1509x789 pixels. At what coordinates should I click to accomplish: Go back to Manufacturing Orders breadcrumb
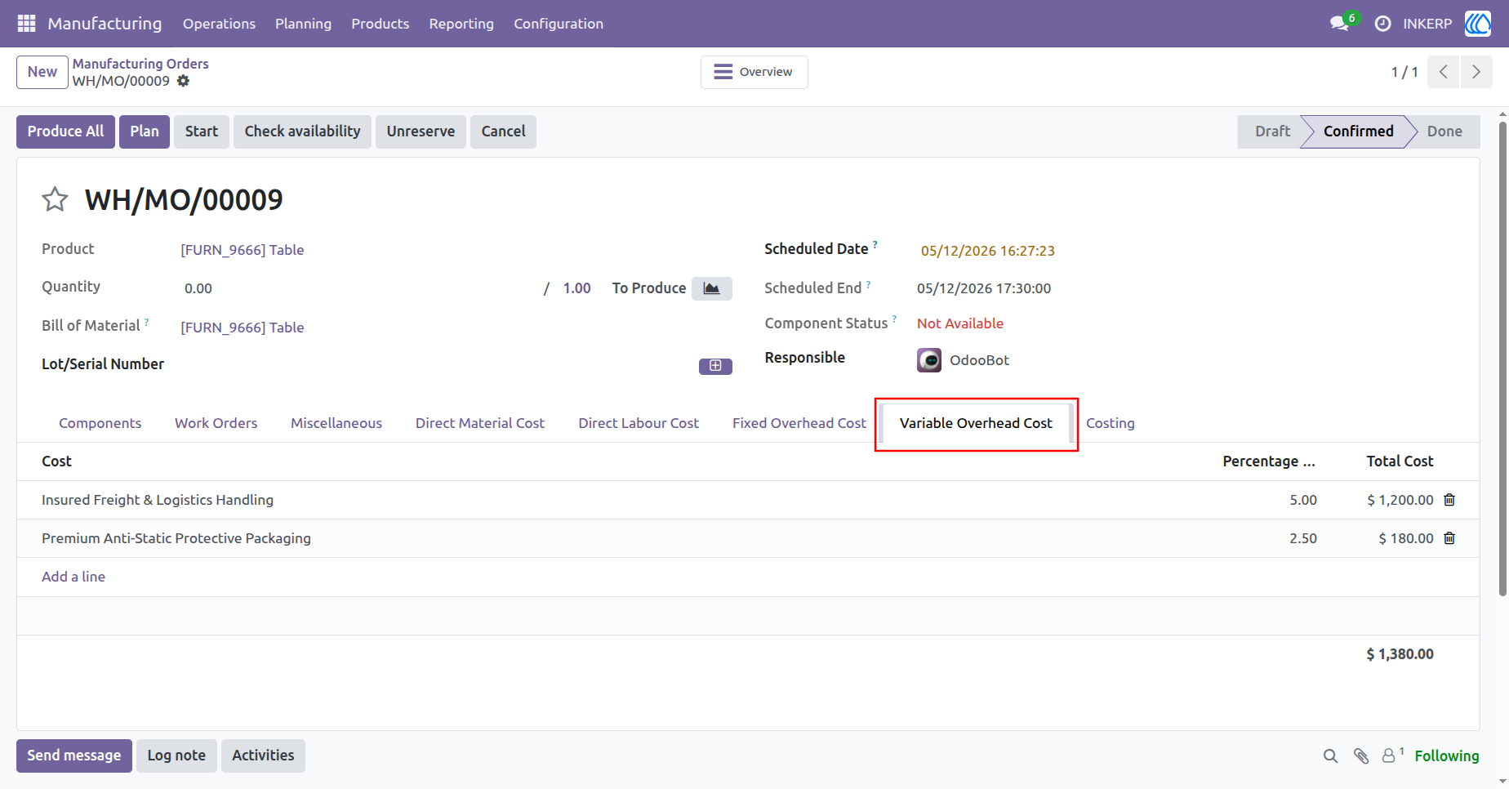pyautogui.click(x=140, y=64)
